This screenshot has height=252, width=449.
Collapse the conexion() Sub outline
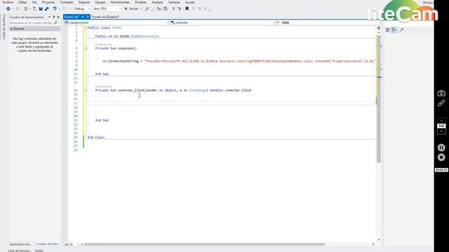pyautogui.click(x=86, y=48)
